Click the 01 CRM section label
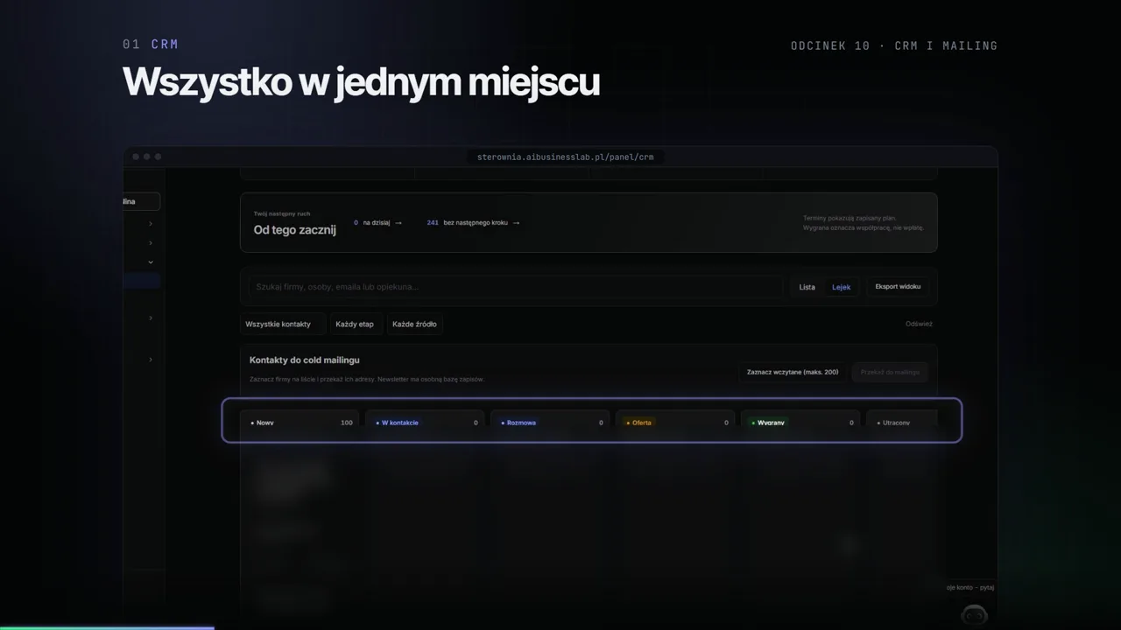1121x630 pixels. pyautogui.click(x=151, y=44)
